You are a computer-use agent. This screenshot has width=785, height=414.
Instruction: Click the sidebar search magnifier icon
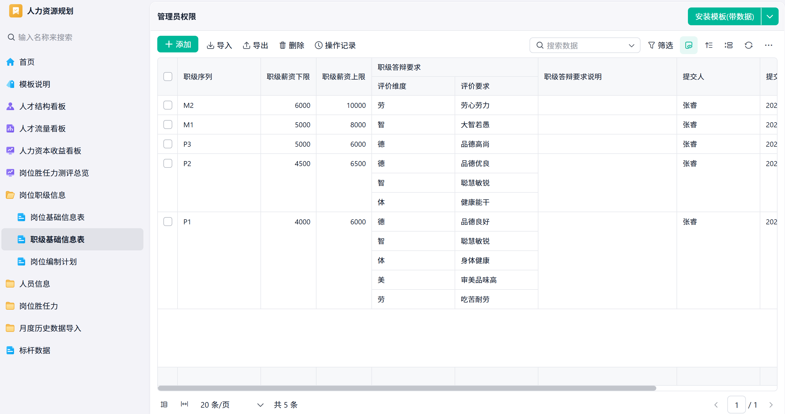point(11,37)
